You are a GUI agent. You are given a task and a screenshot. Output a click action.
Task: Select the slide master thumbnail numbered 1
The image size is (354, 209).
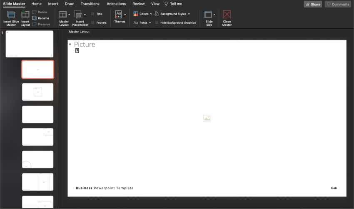click(30, 44)
